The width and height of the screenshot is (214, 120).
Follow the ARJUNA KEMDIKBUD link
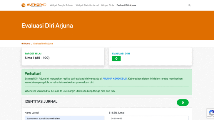point(115,79)
